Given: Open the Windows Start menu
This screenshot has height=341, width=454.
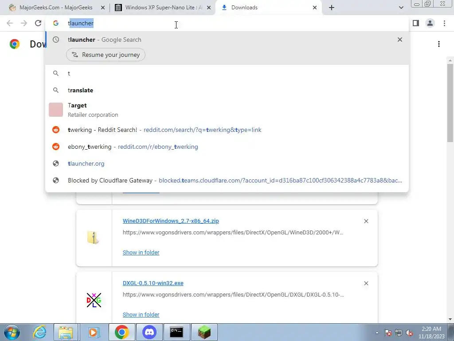Looking at the screenshot, I should (x=12, y=332).
